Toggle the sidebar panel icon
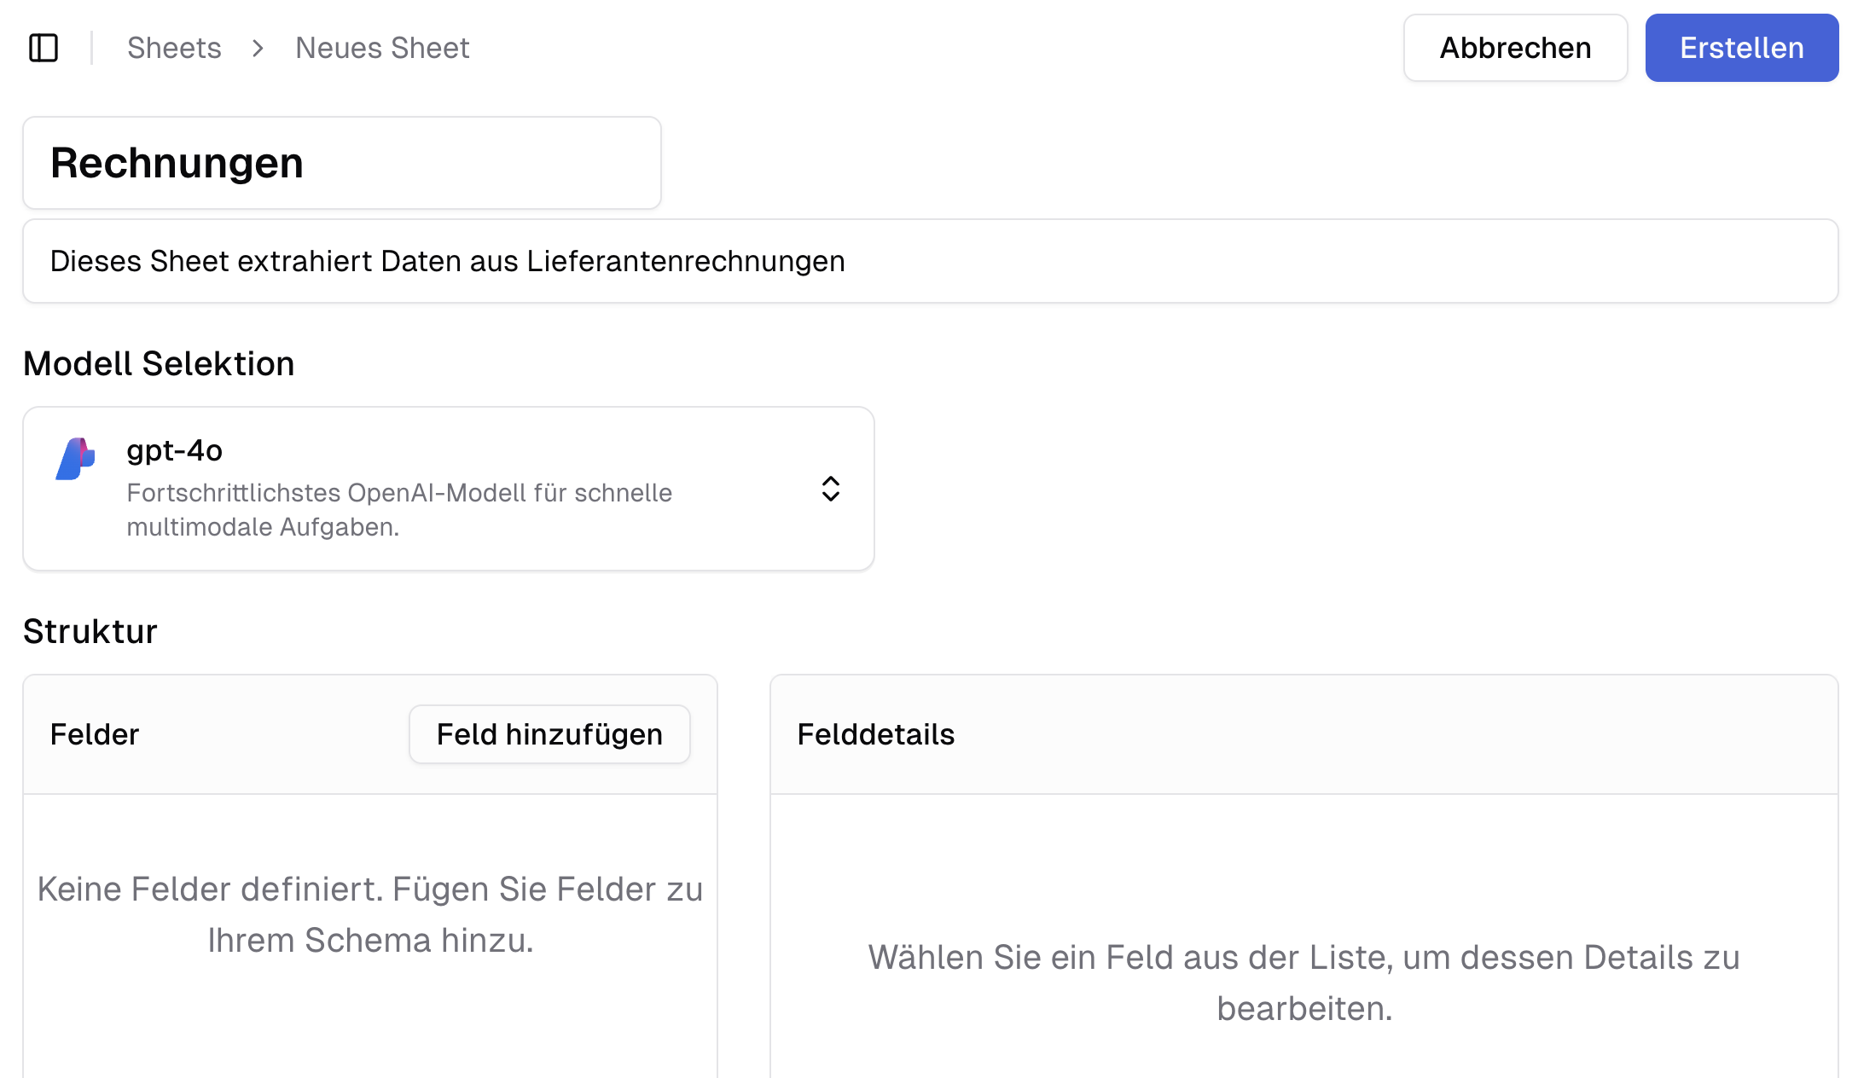1858x1078 pixels. point(44,48)
